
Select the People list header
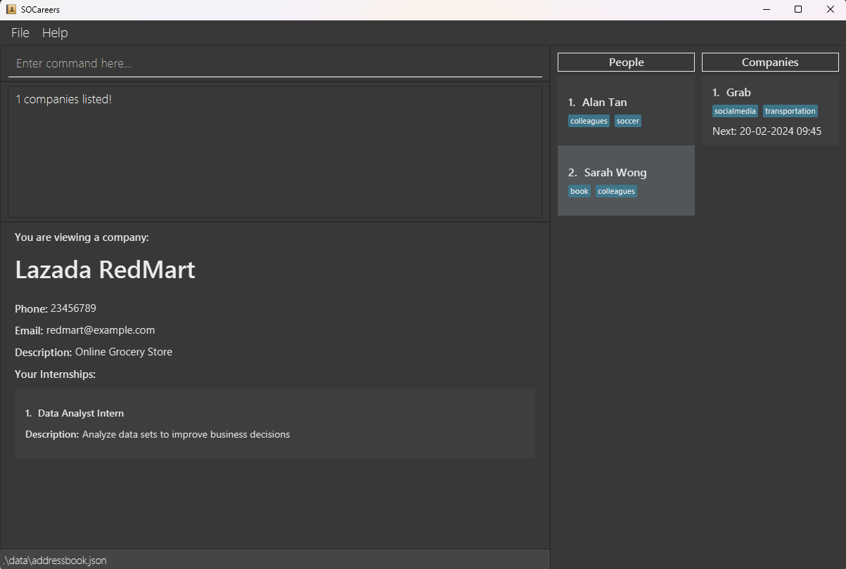click(x=626, y=63)
